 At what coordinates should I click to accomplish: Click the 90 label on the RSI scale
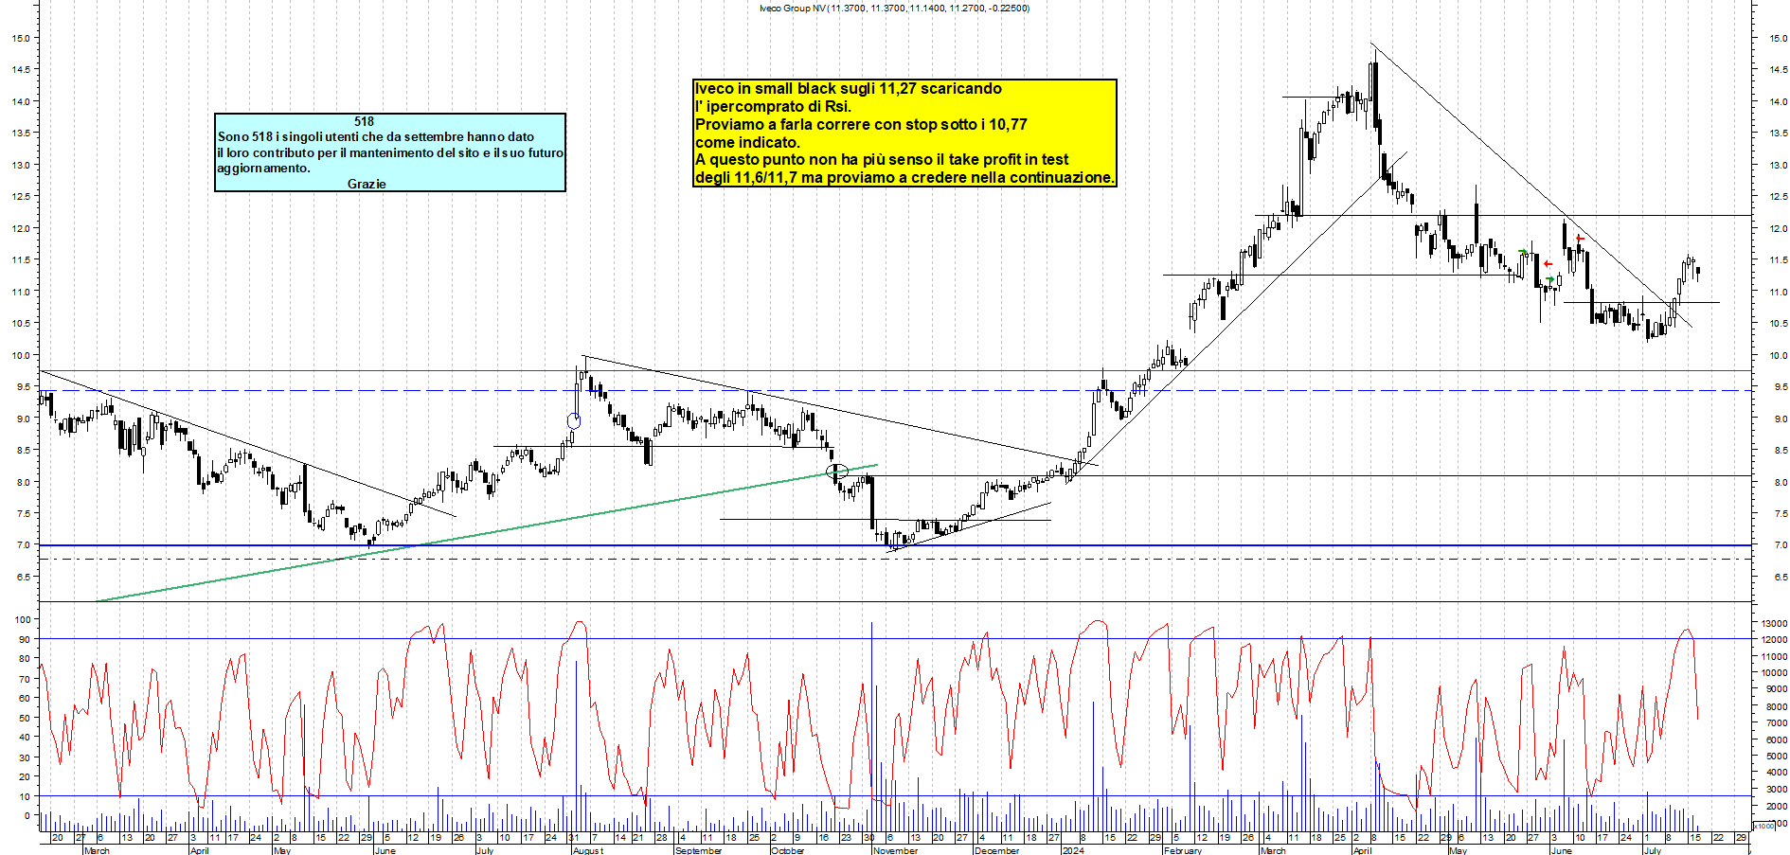[x=25, y=639]
